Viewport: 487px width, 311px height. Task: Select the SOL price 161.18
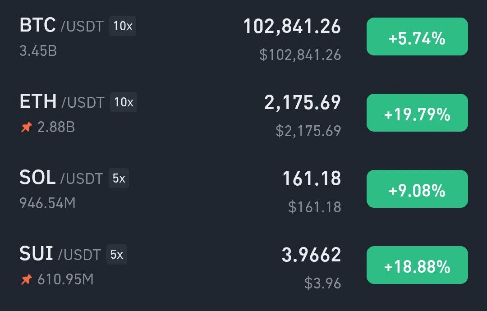(312, 178)
